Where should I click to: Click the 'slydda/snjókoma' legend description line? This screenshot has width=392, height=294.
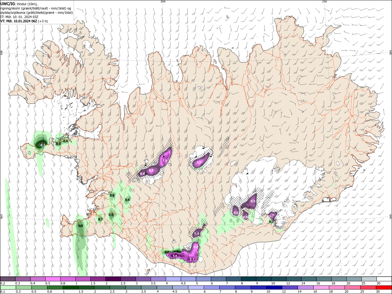(x=36, y=13)
